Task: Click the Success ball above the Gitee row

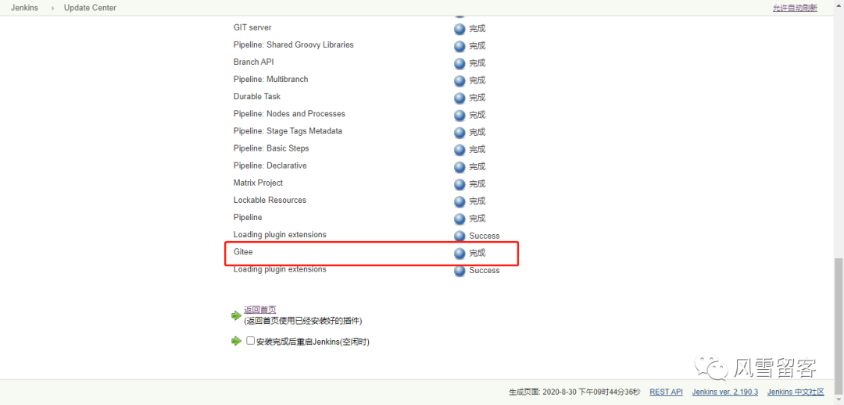Action: pyautogui.click(x=460, y=236)
